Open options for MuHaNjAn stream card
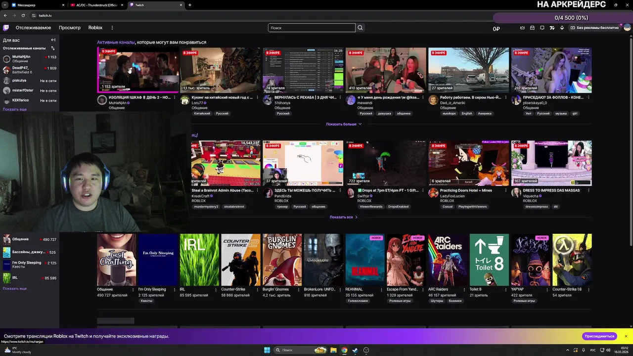This screenshot has width=633, height=356. click(175, 97)
